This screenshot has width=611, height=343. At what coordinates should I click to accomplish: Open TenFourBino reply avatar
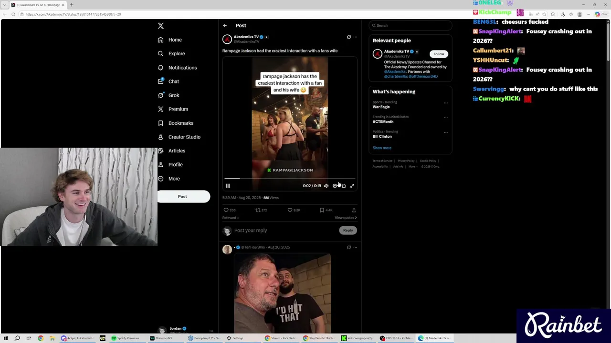click(x=227, y=250)
